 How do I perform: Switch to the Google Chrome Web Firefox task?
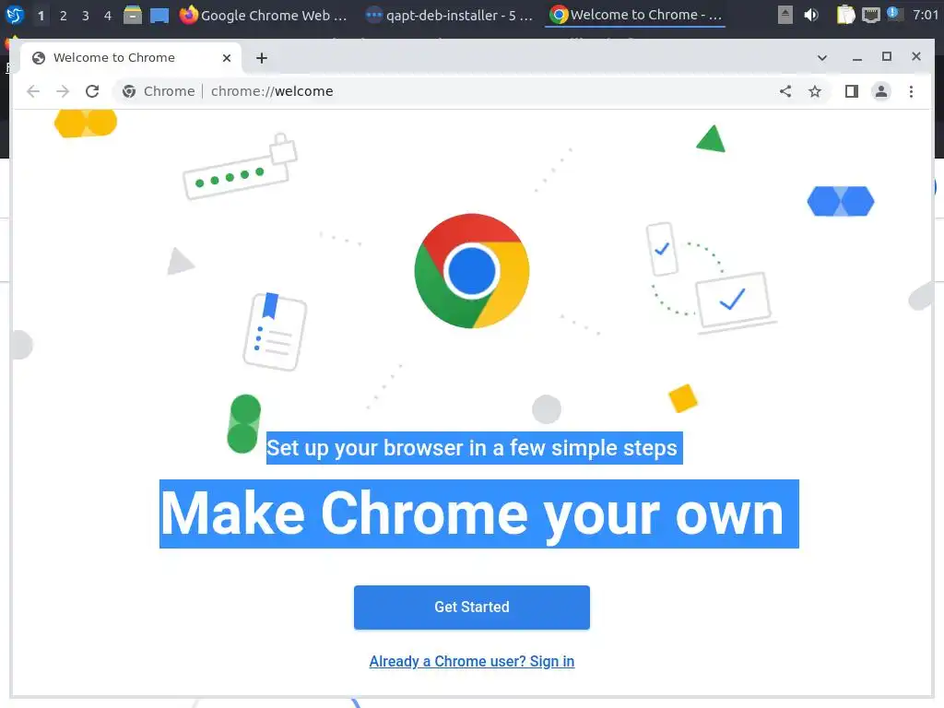point(264,15)
